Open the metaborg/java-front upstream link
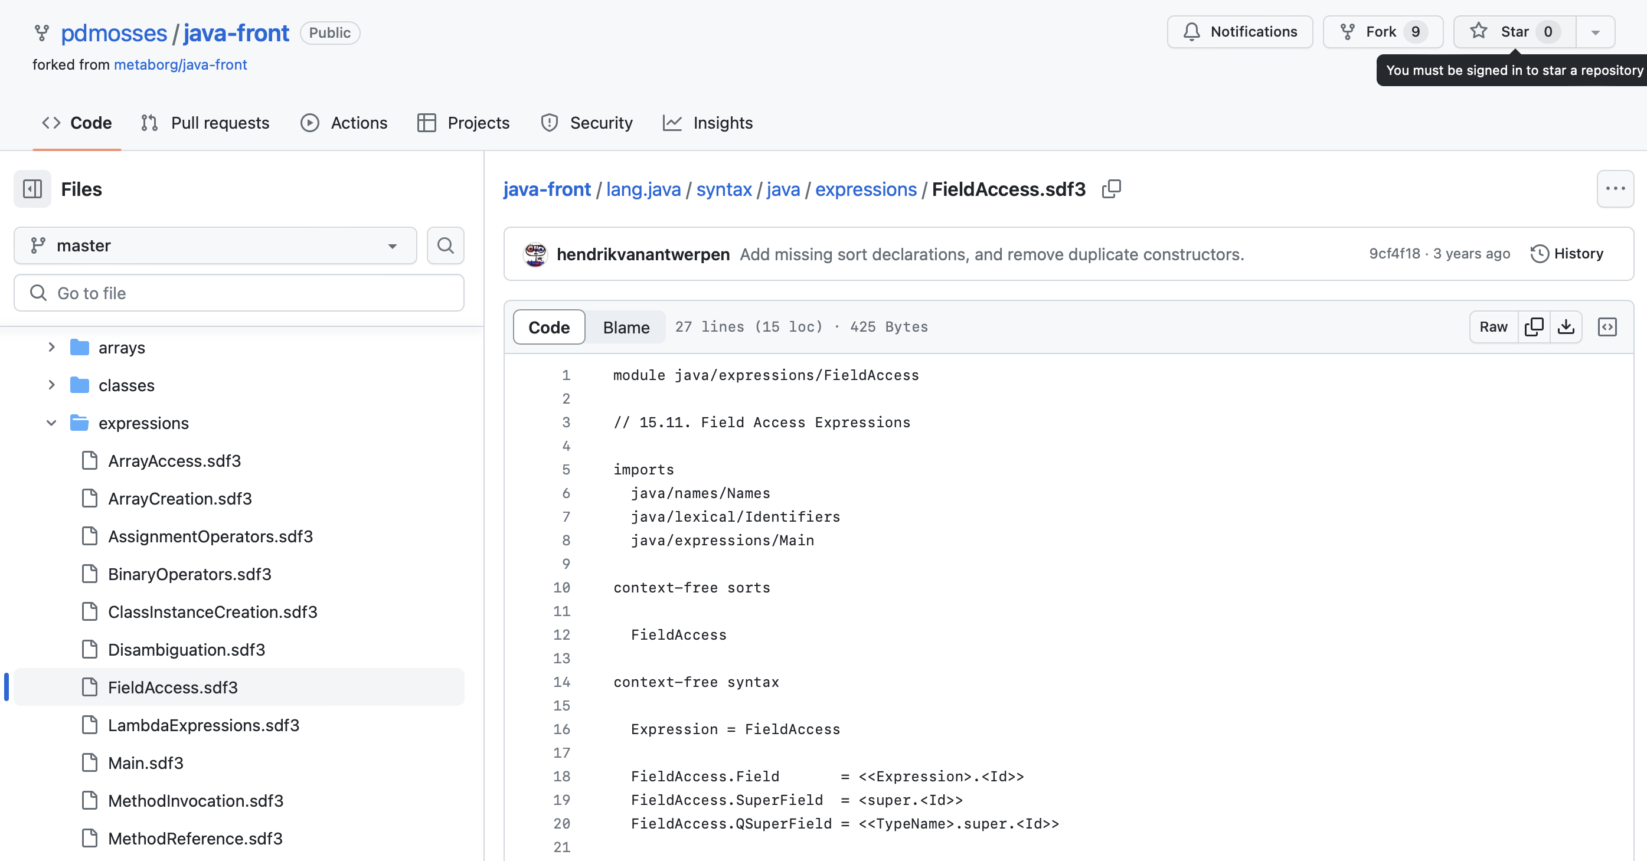The height and width of the screenshot is (861, 1647). point(180,64)
